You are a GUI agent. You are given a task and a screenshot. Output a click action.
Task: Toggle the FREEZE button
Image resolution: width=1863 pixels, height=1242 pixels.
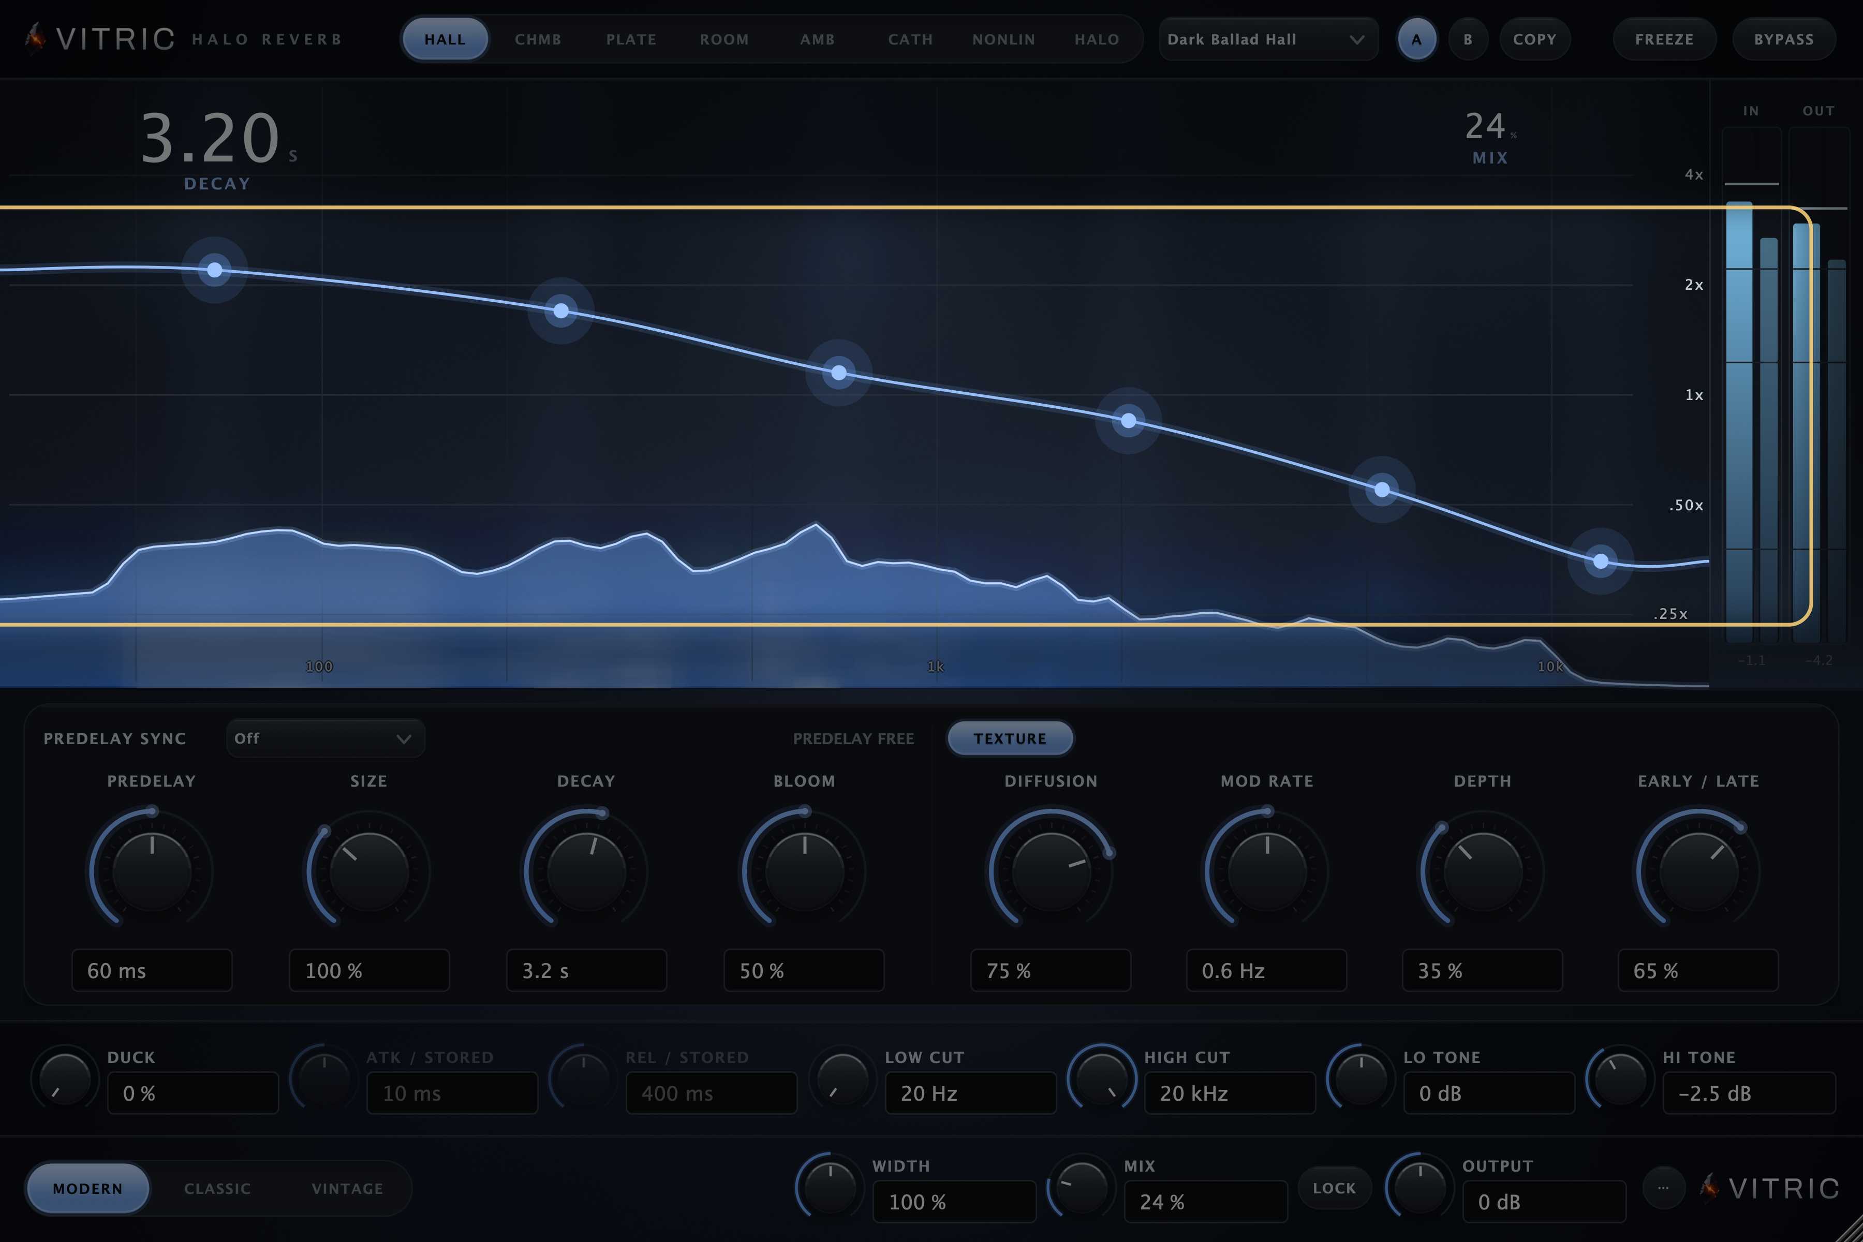pos(1664,39)
